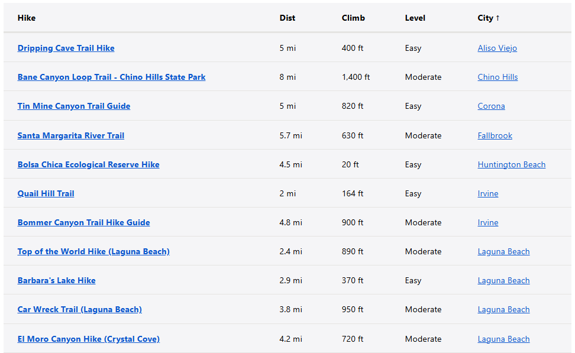Click the Aliso Viejo city link
The height and width of the screenshot is (353, 575).
tap(497, 48)
